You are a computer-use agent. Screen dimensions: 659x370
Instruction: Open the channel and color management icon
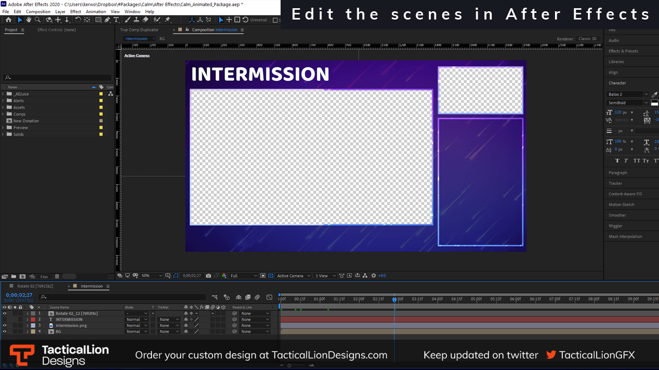point(224,275)
